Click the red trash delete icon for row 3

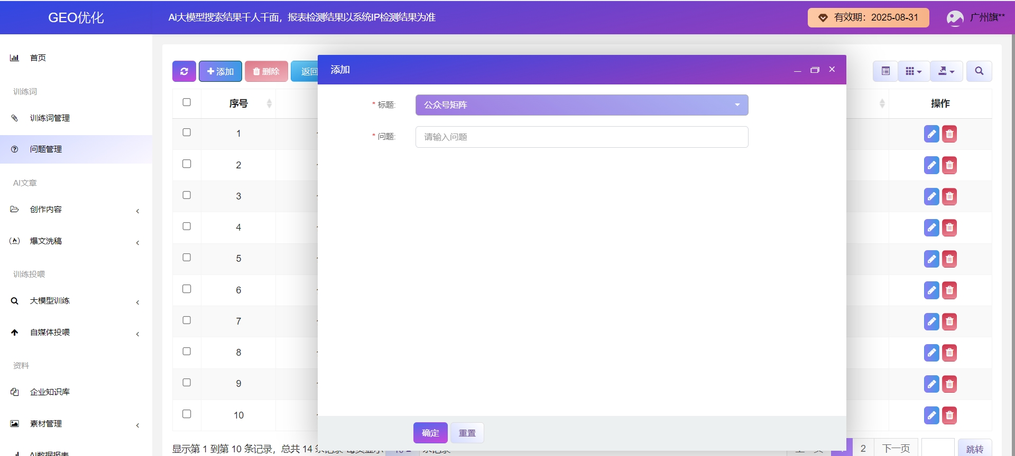click(949, 196)
